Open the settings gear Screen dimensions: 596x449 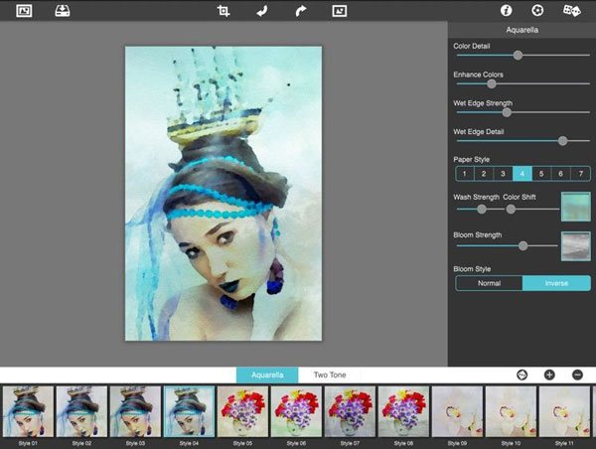click(x=537, y=11)
